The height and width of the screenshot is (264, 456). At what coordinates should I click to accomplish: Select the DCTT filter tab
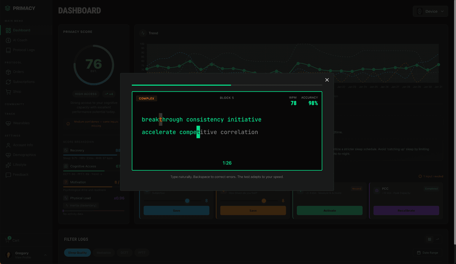124,253
